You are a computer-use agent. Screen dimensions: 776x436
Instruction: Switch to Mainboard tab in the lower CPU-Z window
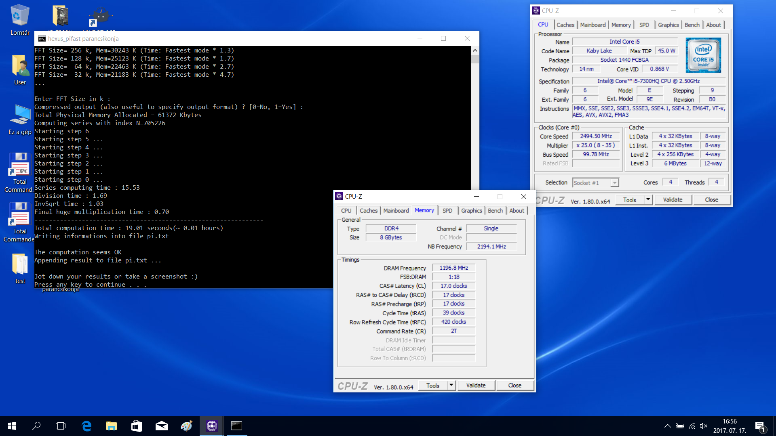tap(396, 211)
